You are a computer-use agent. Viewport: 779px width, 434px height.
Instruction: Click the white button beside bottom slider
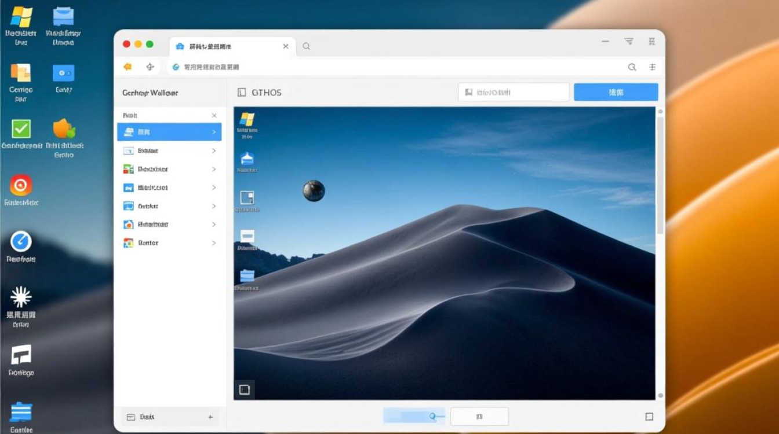(x=479, y=417)
